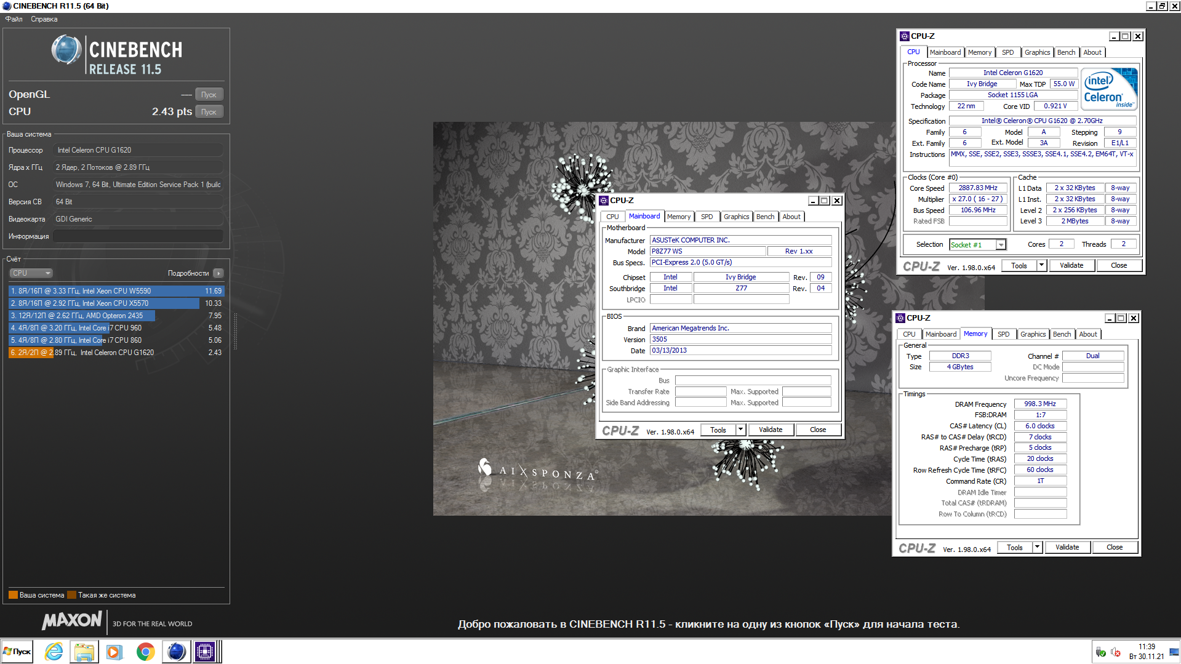Open Windows Explorer folder in taskbar
The width and height of the screenshot is (1181, 664).
point(84,652)
